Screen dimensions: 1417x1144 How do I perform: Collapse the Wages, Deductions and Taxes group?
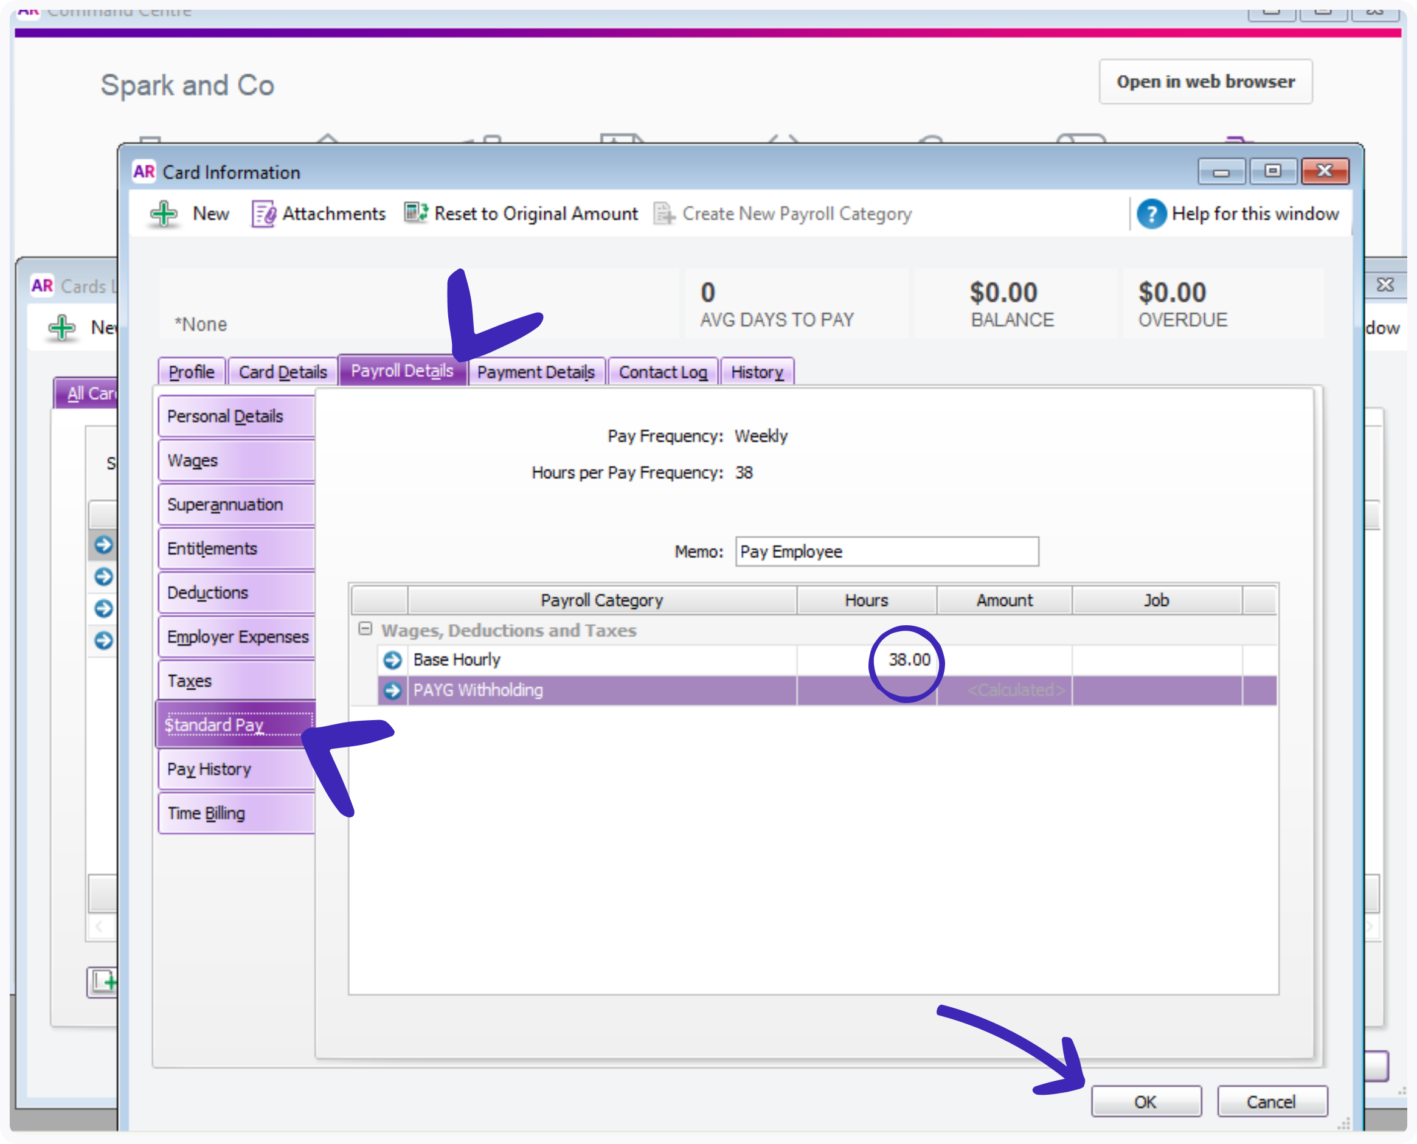365,630
